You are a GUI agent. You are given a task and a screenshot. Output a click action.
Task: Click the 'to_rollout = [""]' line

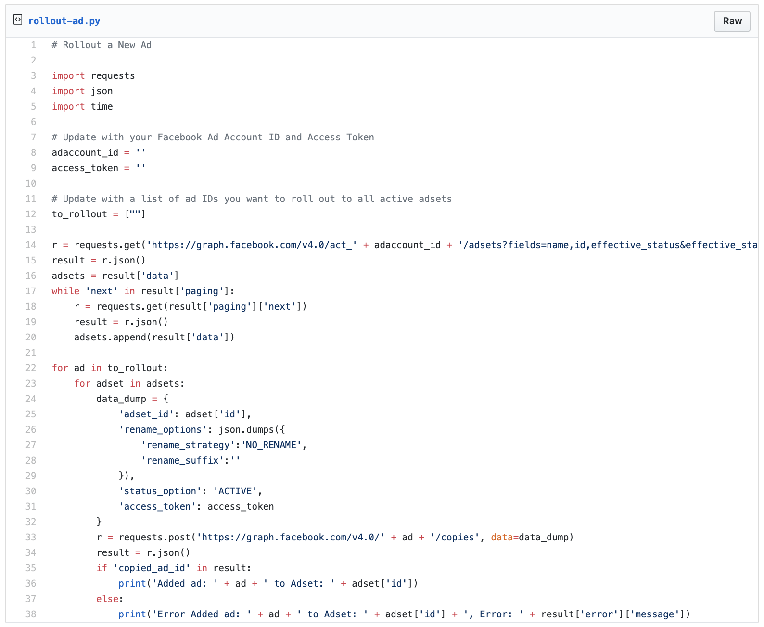[x=99, y=214]
